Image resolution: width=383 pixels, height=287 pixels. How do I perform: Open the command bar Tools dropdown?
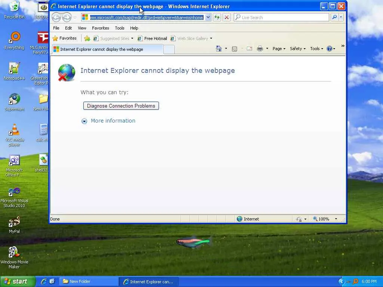316,49
